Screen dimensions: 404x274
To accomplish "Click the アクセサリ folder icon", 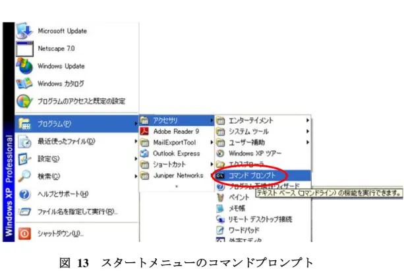I will coord(144,121).
